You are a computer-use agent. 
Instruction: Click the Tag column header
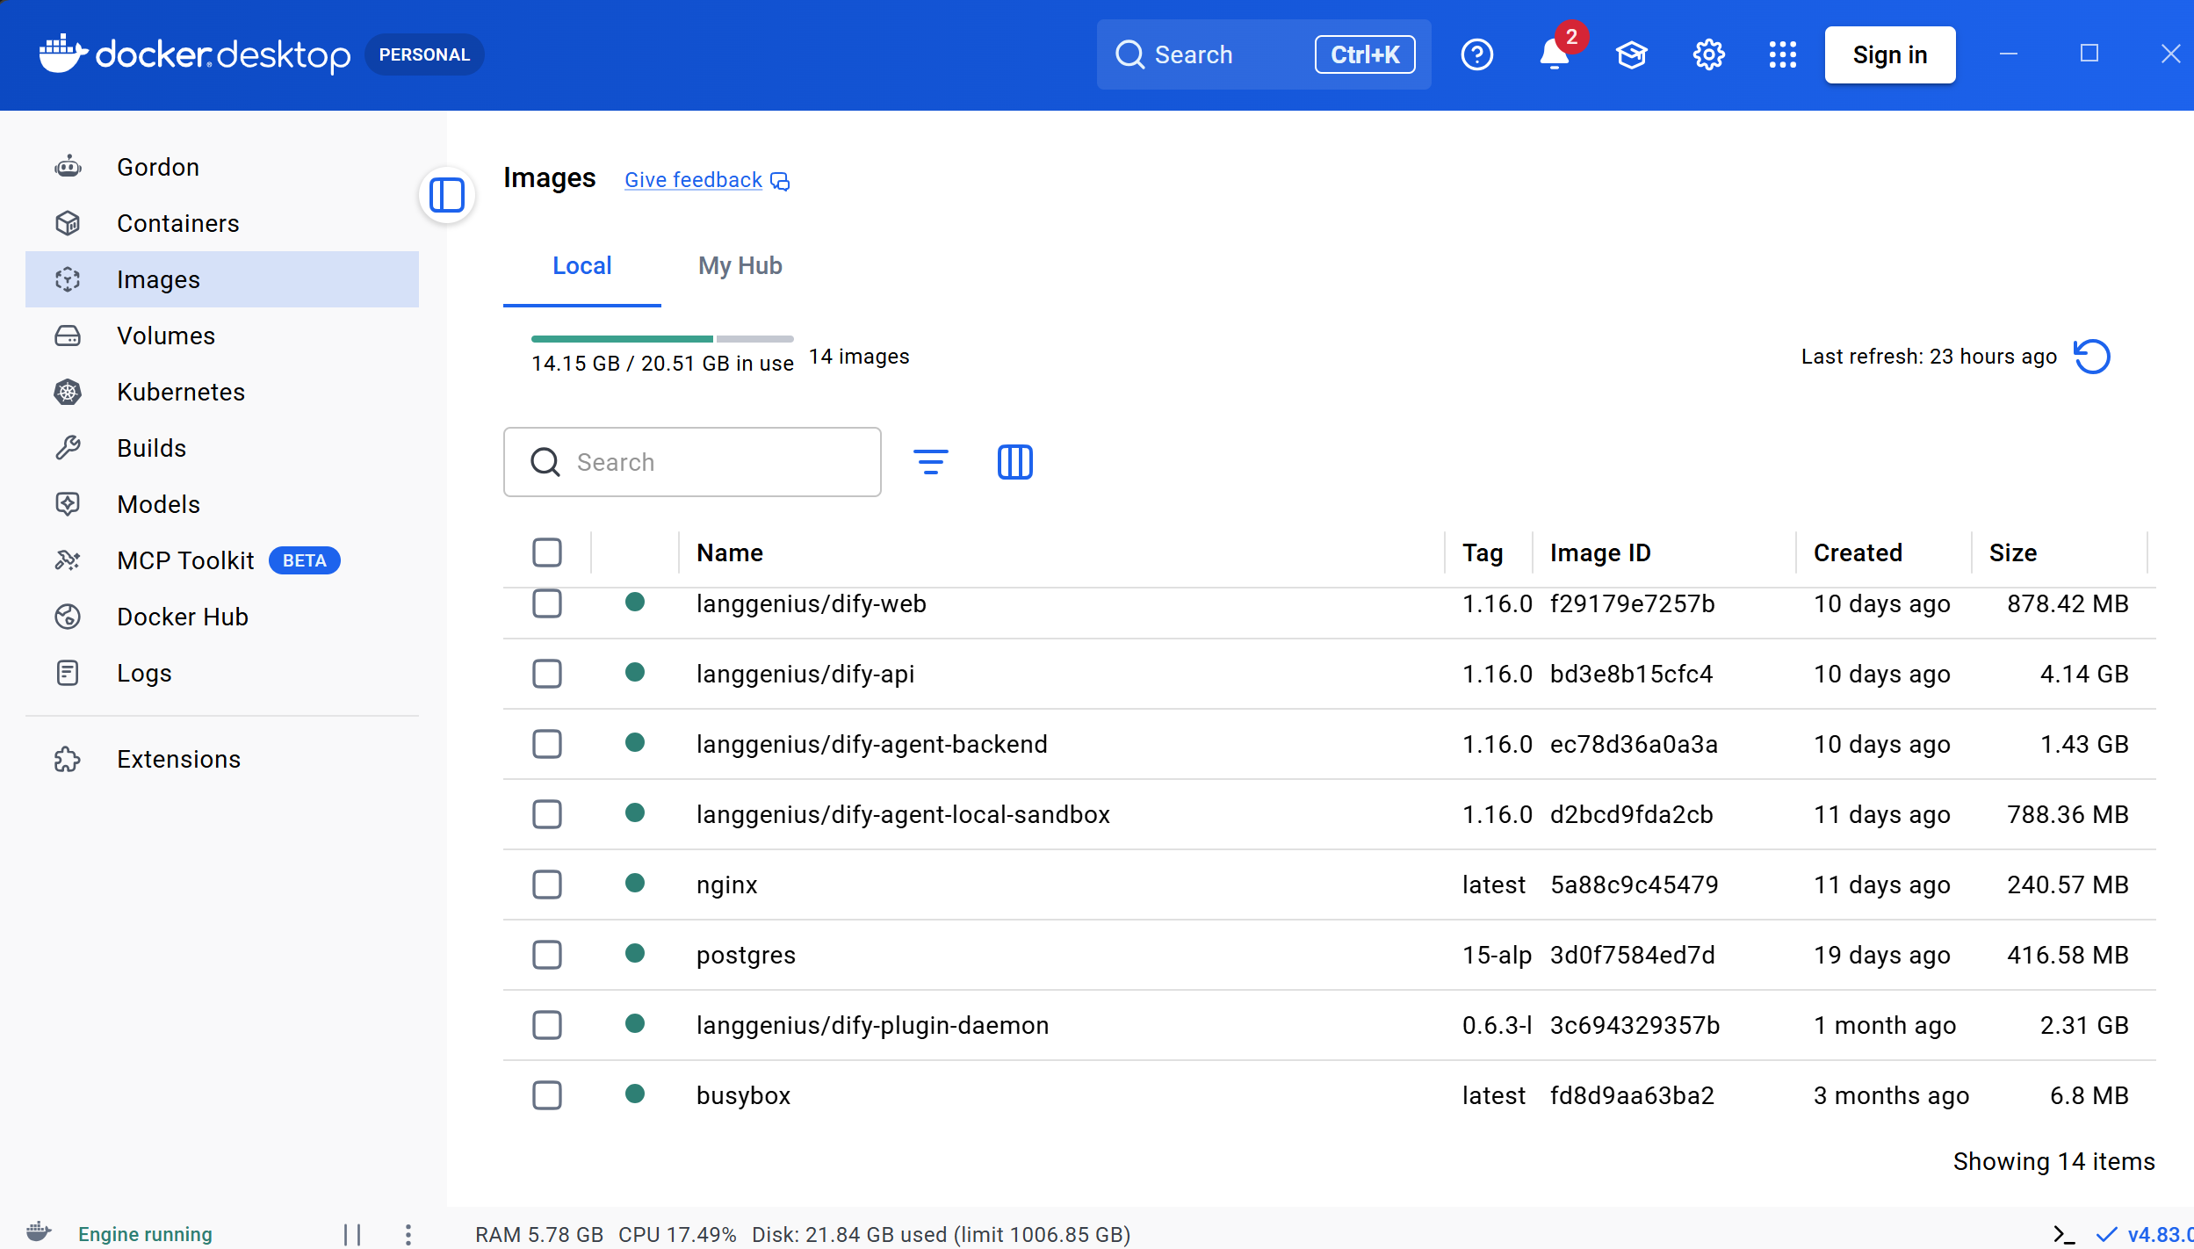(1483, 552)
